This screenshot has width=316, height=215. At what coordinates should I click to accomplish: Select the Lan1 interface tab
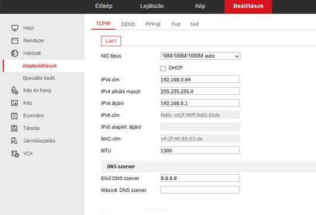click(x=111, y=41)
